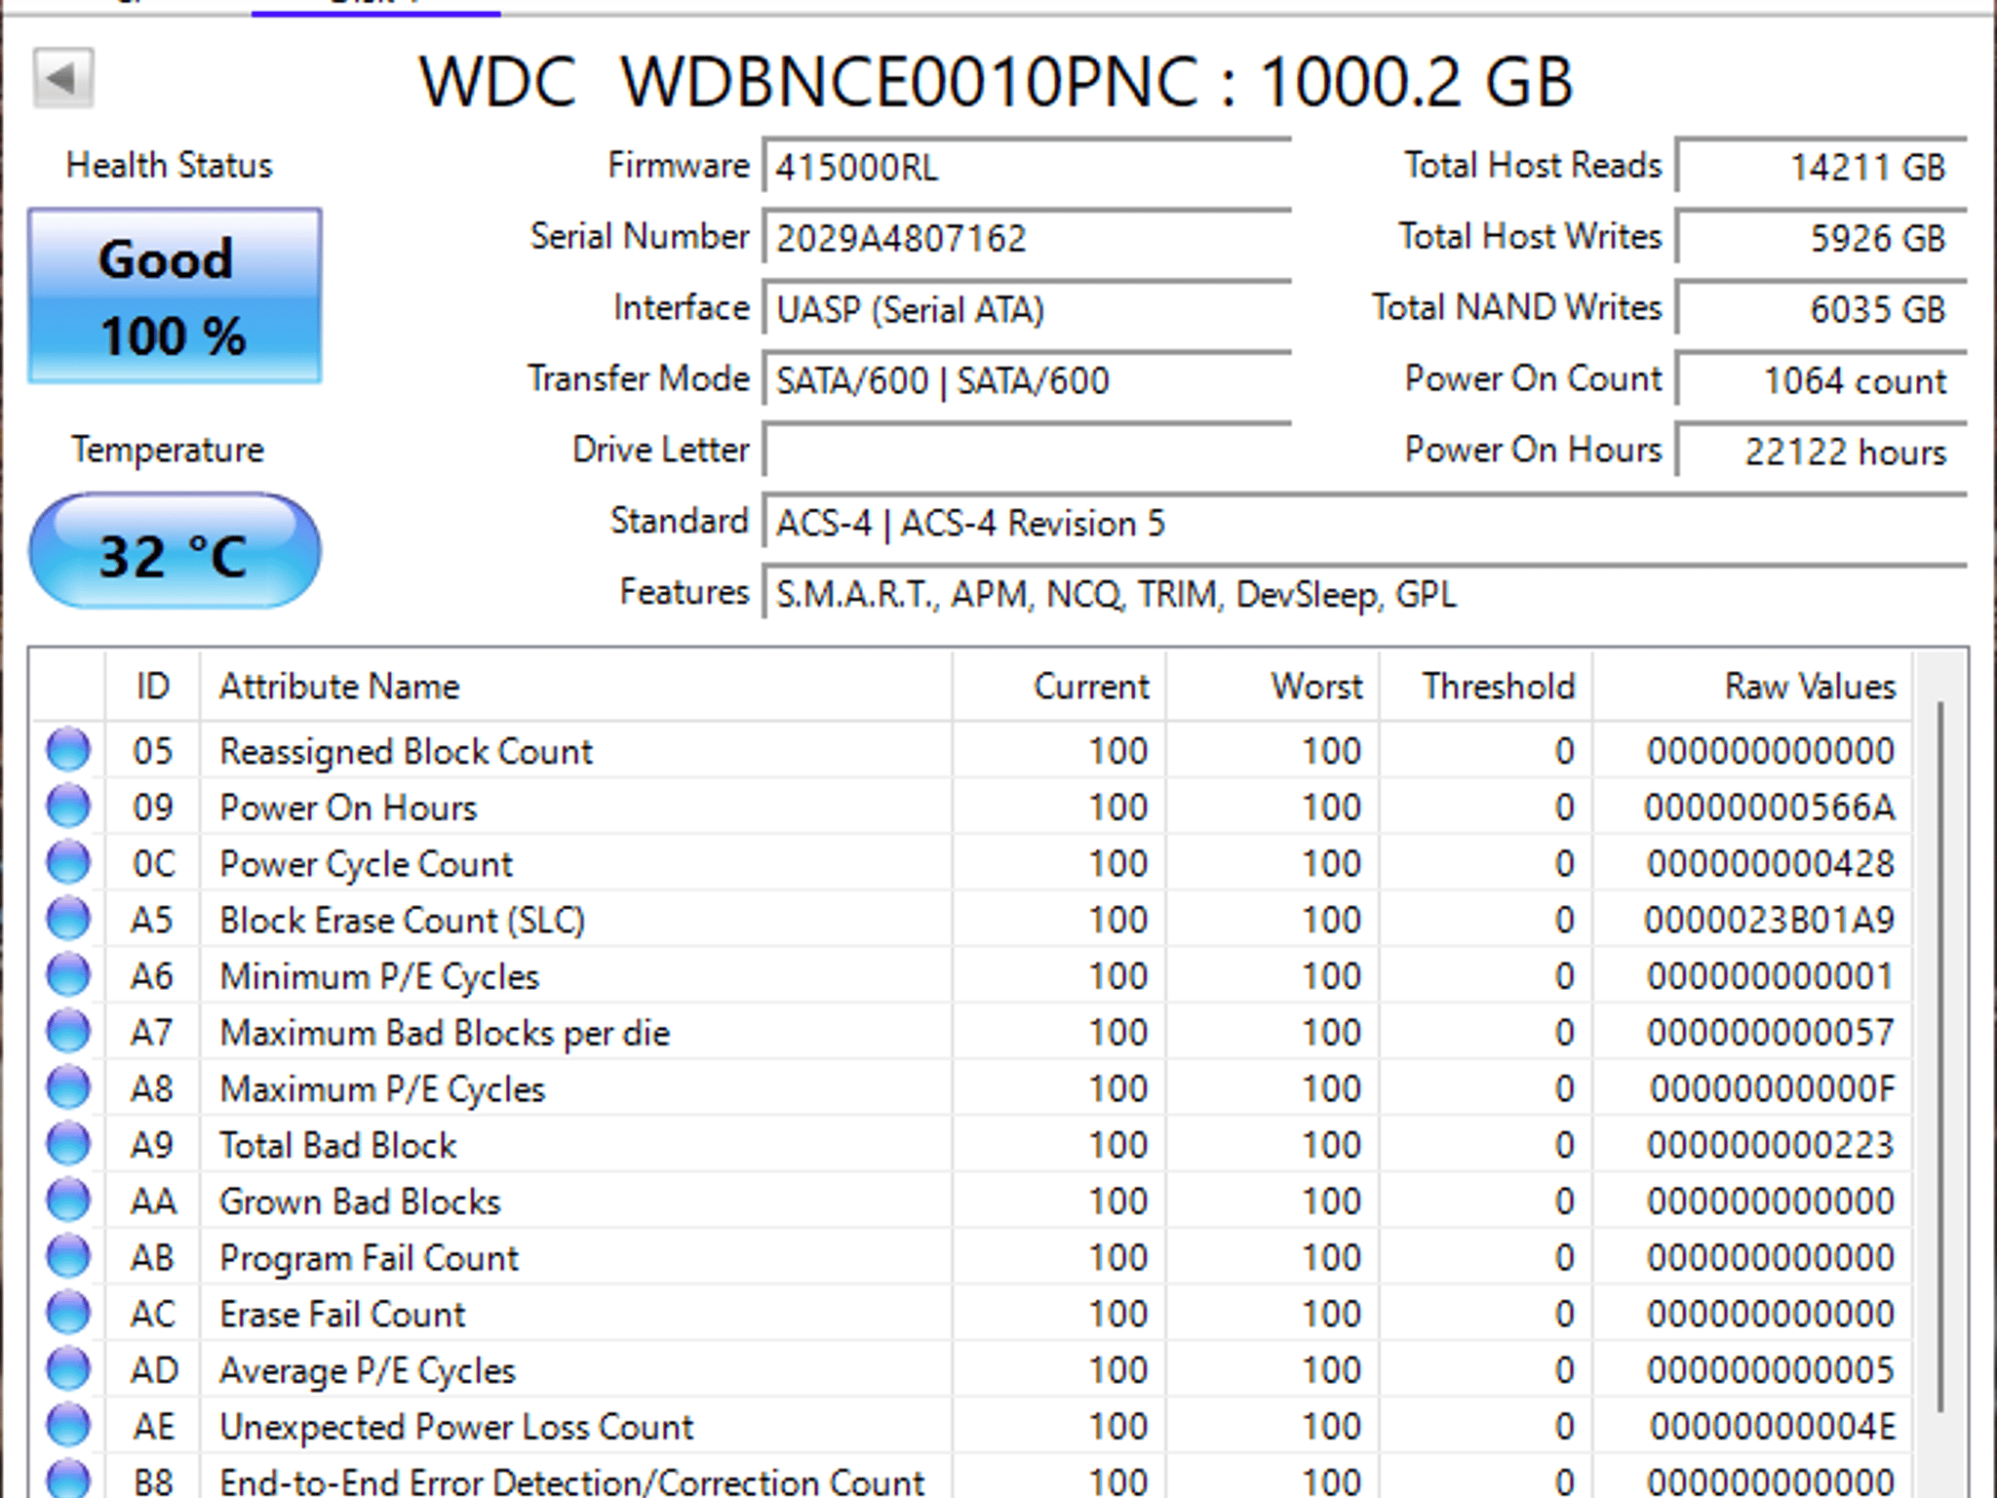Select the Maximum Bad Blocks per die attribute
Viewport: 1997px width, 1498px height.
click(445, 1033)
